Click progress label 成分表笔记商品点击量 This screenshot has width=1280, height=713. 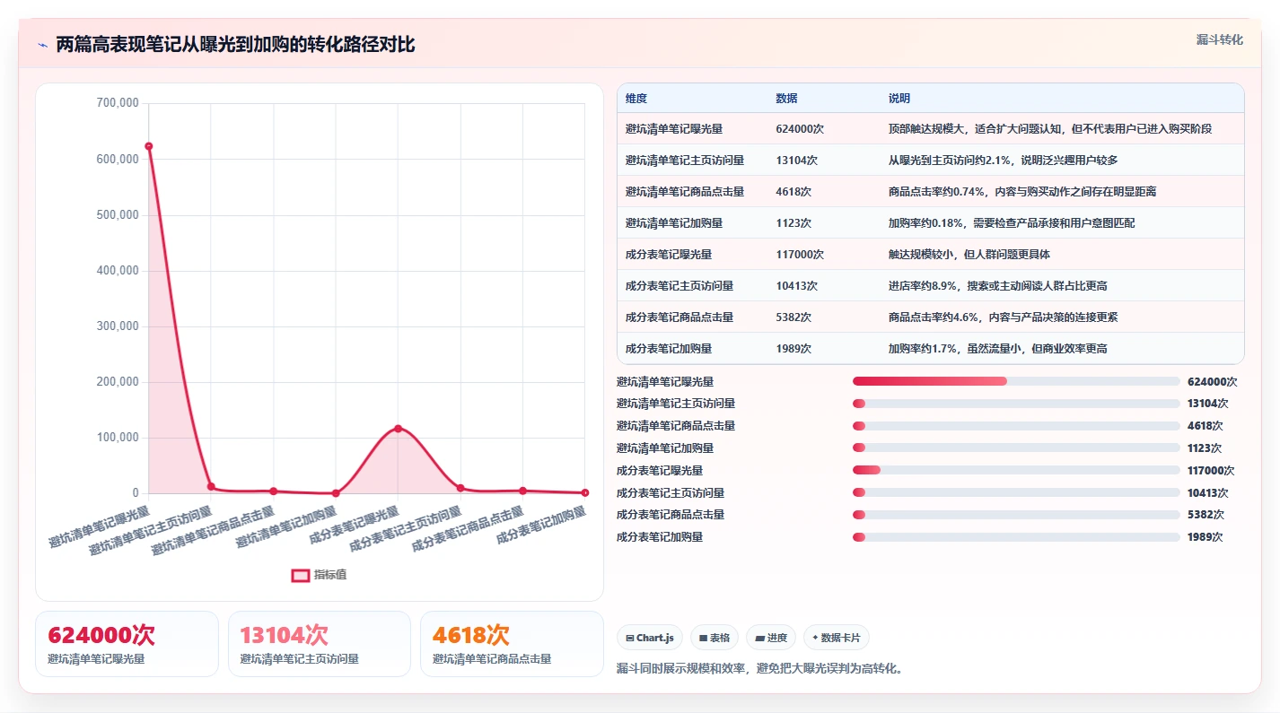click(671, 515)
